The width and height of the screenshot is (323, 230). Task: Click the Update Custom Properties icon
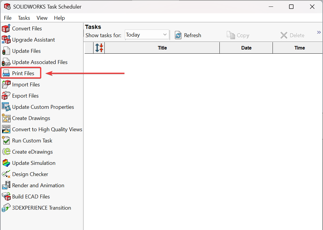6,107
